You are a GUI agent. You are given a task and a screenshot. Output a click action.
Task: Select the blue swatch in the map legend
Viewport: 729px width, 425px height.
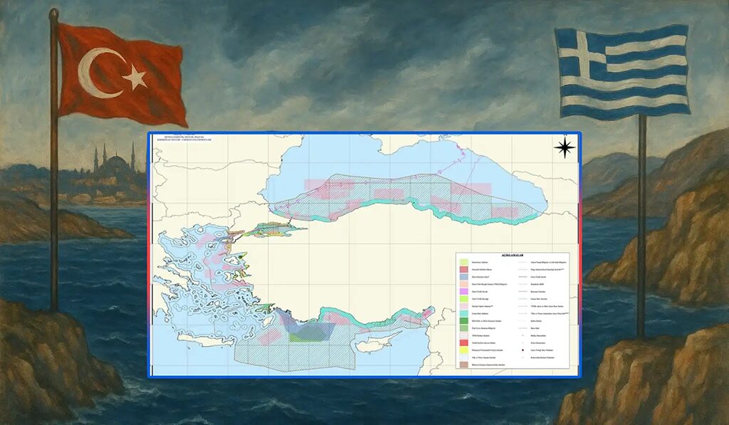click(463, 277)
